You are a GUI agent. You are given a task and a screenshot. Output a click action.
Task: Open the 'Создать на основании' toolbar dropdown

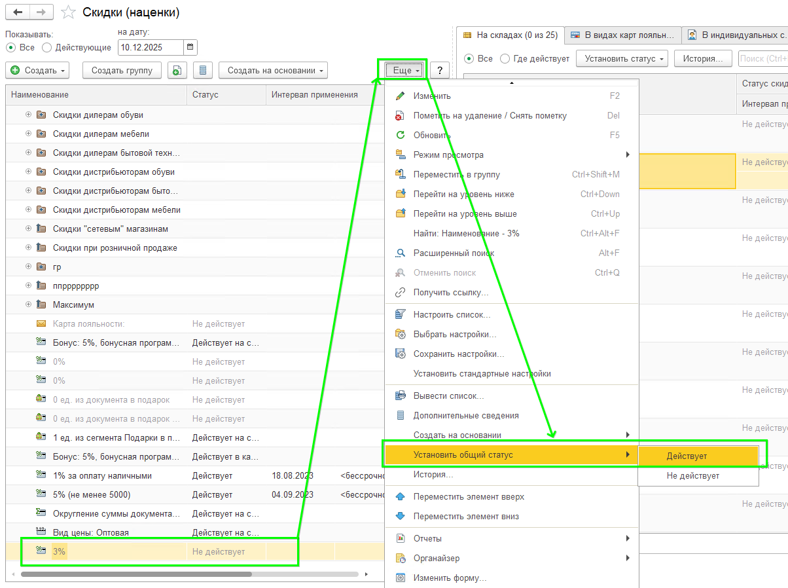[x=273, y=71]
